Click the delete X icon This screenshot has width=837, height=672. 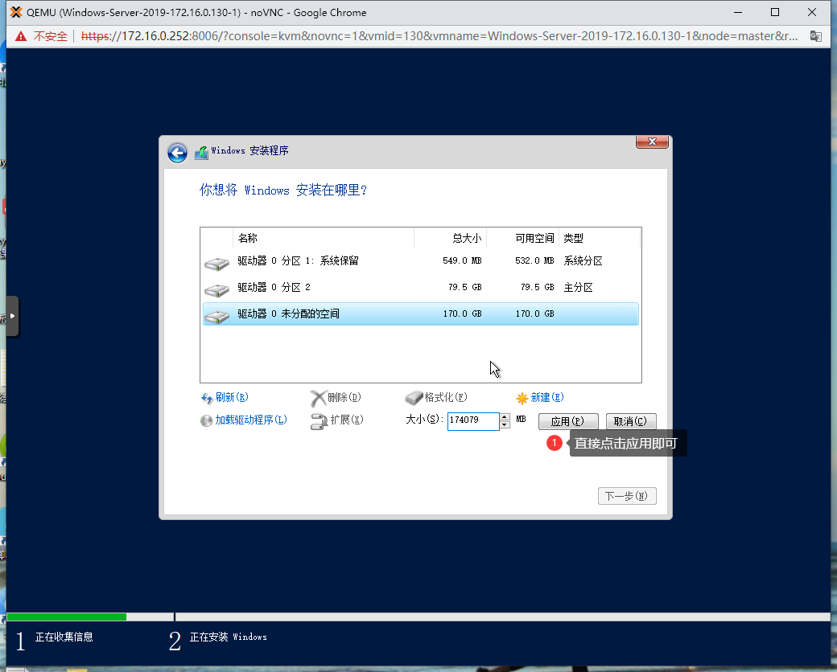[x=318, y=399]
